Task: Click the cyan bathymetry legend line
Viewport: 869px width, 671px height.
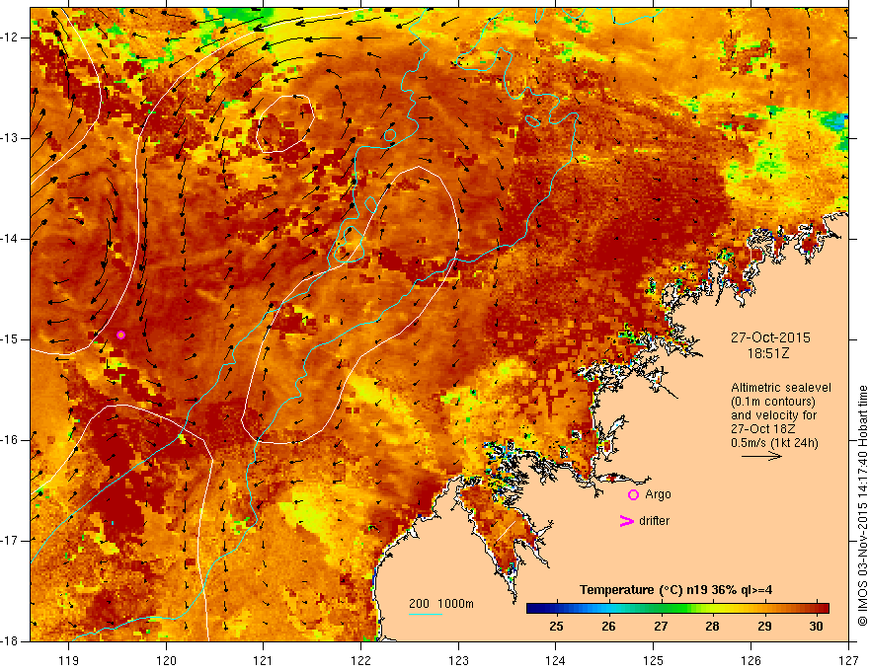Action: pos(425,614)
